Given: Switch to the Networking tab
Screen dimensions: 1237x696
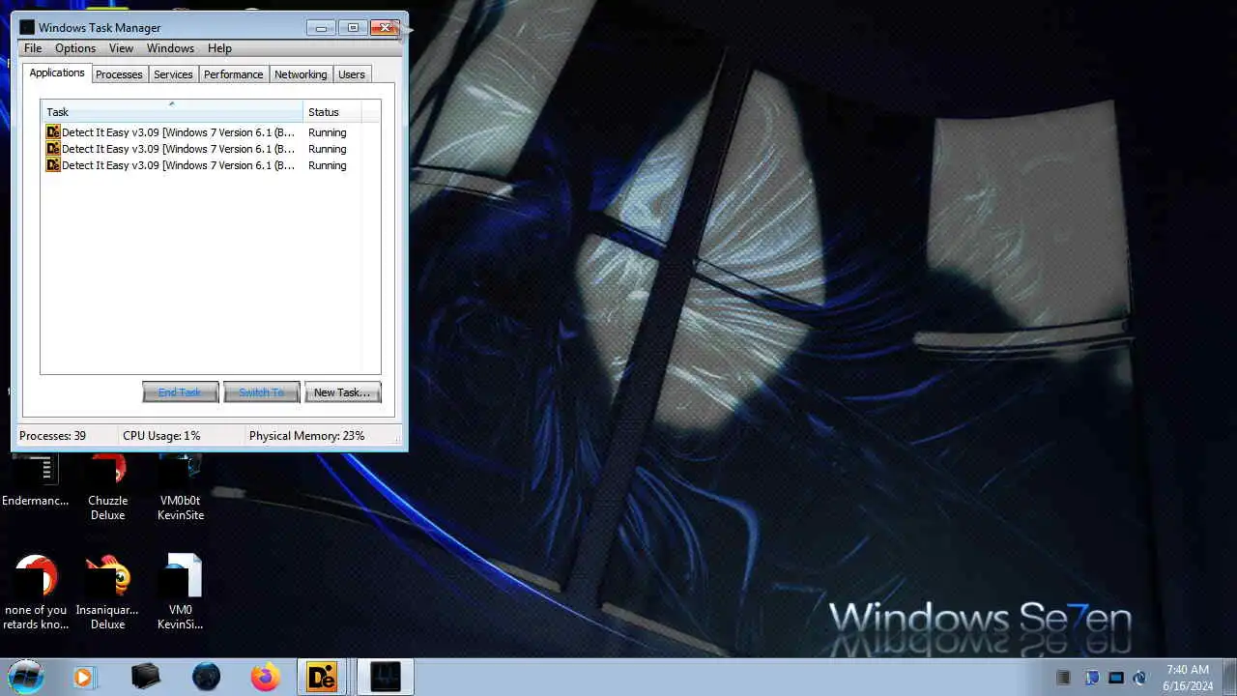Looking at the screenshot, I should [x=301, y=74].
